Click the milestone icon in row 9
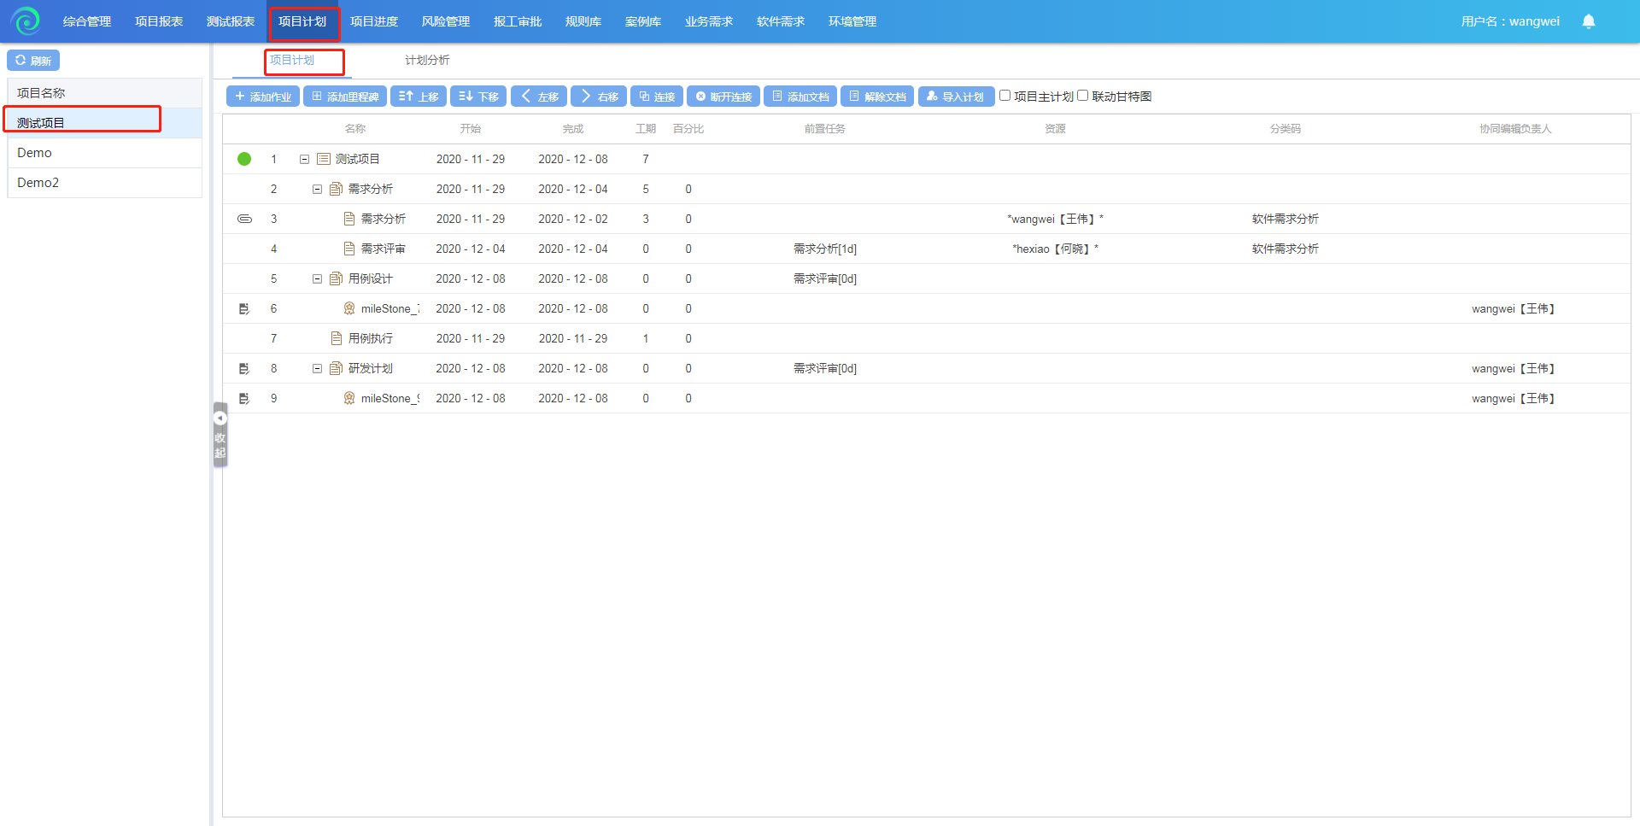Screen dimensions: 1640x826 tap(348, 398)
